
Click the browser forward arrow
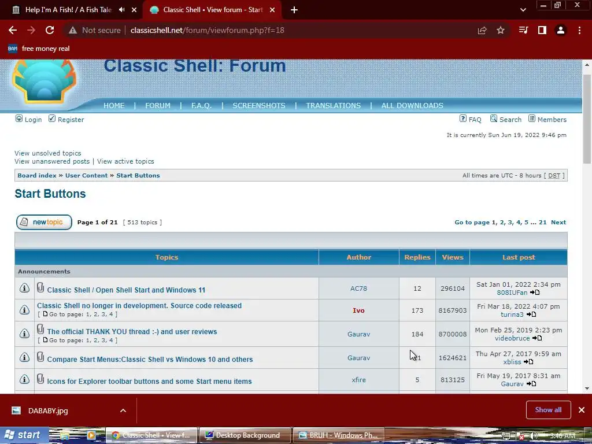click(x=31, y=30)
